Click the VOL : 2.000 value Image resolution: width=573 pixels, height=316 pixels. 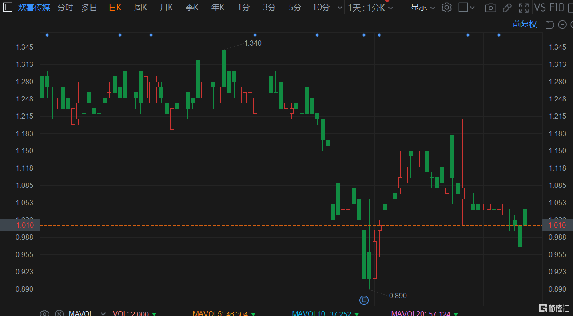(131, 314)
